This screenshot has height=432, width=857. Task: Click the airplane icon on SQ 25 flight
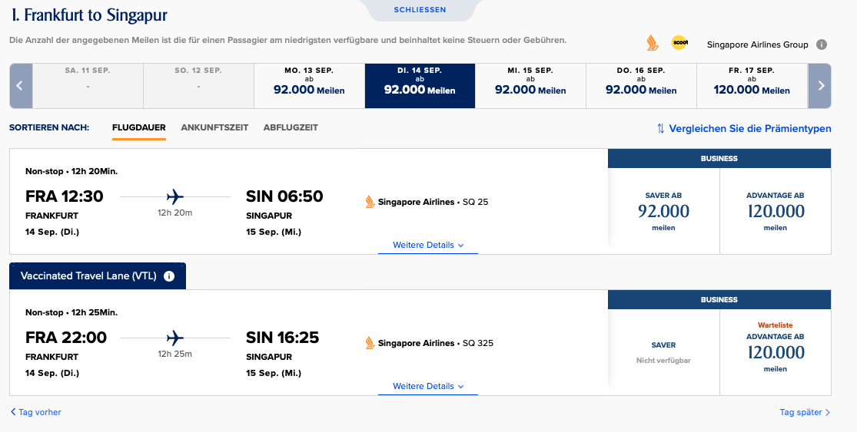pyautogui.click(x=175, y=196)
